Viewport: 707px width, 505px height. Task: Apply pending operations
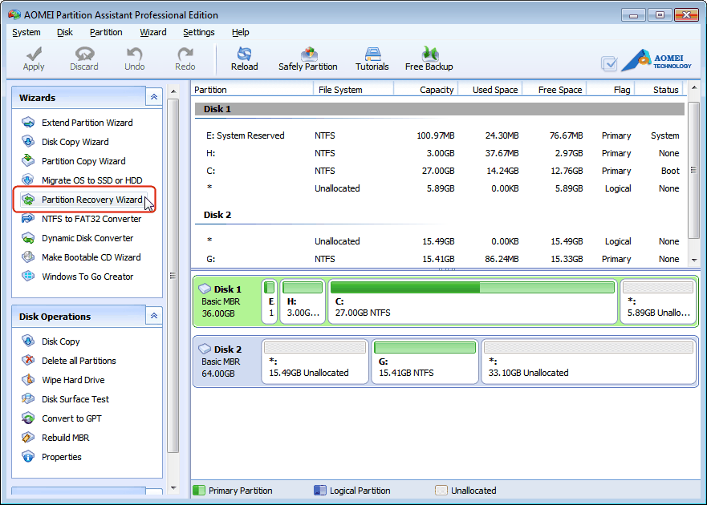[33, 58]
